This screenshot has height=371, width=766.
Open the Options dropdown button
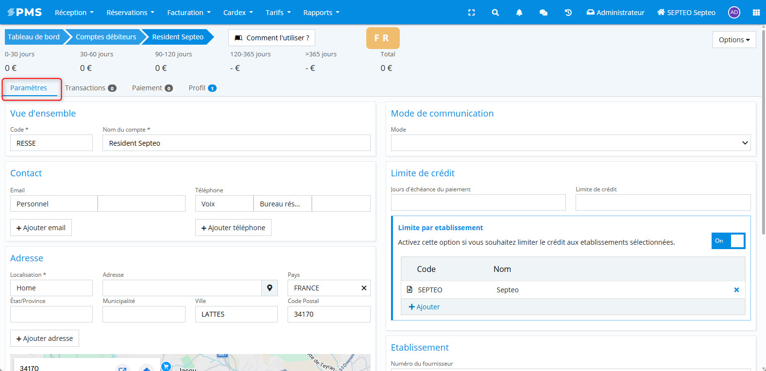733,40
